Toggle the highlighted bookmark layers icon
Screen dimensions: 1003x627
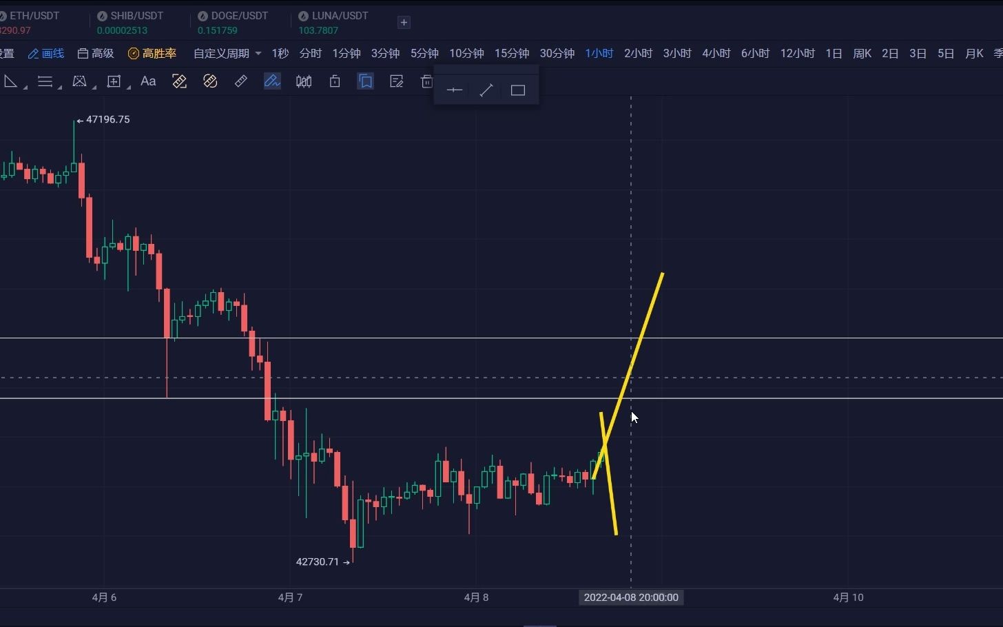[x=366, y=81]
